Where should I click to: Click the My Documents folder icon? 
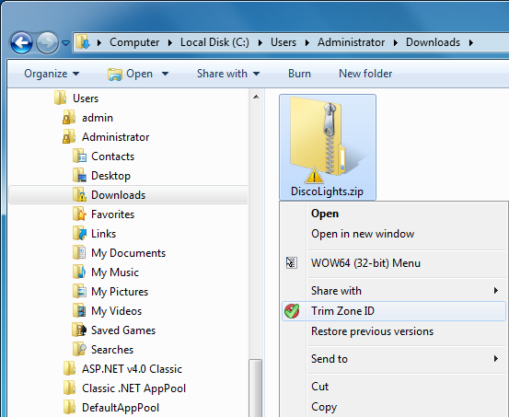click(x=79, y=253)
